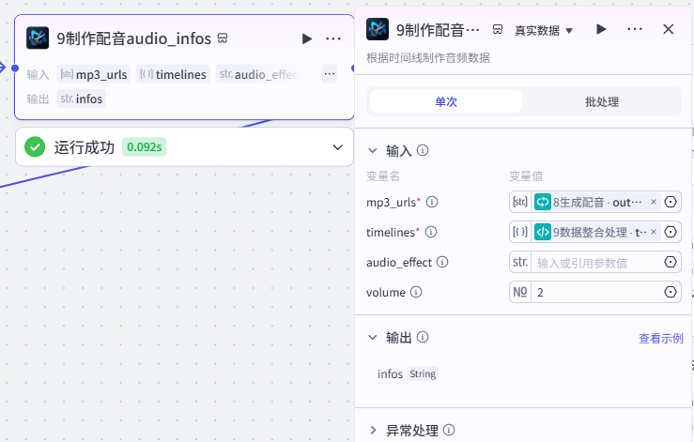The image size is (694, 442).
Task: Open the reference selector for the audio_effect field
Action: pos(671,263)
